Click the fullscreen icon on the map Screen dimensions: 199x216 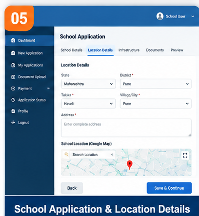click(185, 155)
